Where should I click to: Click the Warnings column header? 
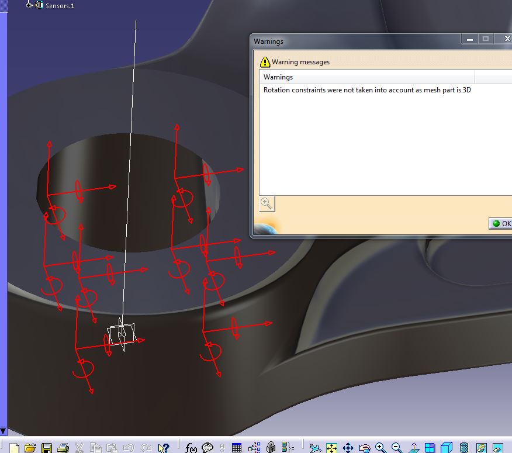[366, 77]
